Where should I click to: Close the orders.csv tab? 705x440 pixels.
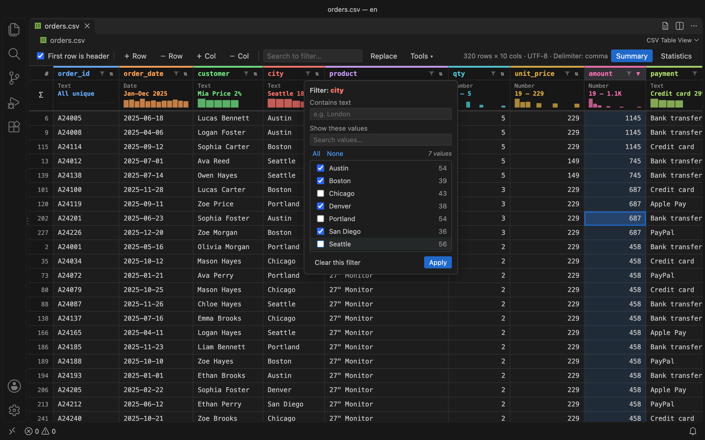pos(87,26)
